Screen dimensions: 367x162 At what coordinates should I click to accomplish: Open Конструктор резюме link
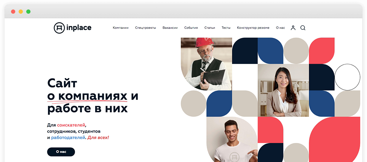(253, 28)
